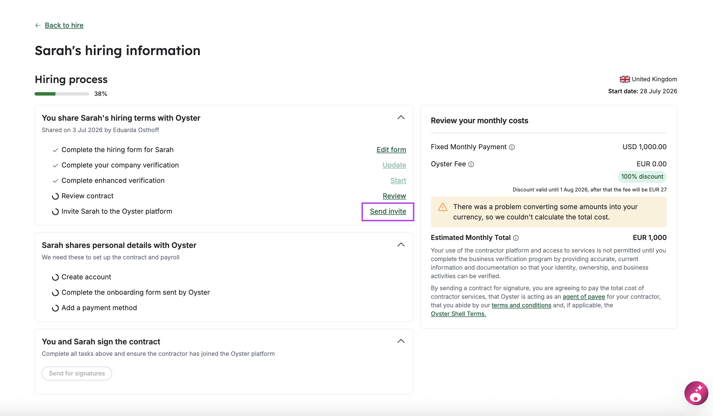
Task: Go to Back to hire link
Action: coord(64,25)
